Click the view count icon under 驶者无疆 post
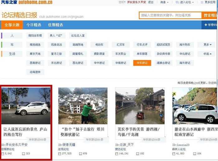218x161 pixels. [60, 154]
